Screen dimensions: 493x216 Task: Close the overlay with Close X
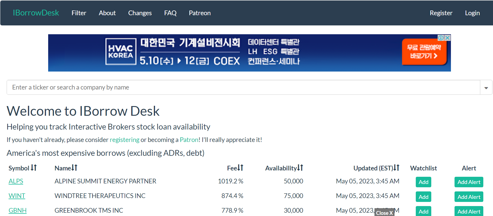pos(384,213)
